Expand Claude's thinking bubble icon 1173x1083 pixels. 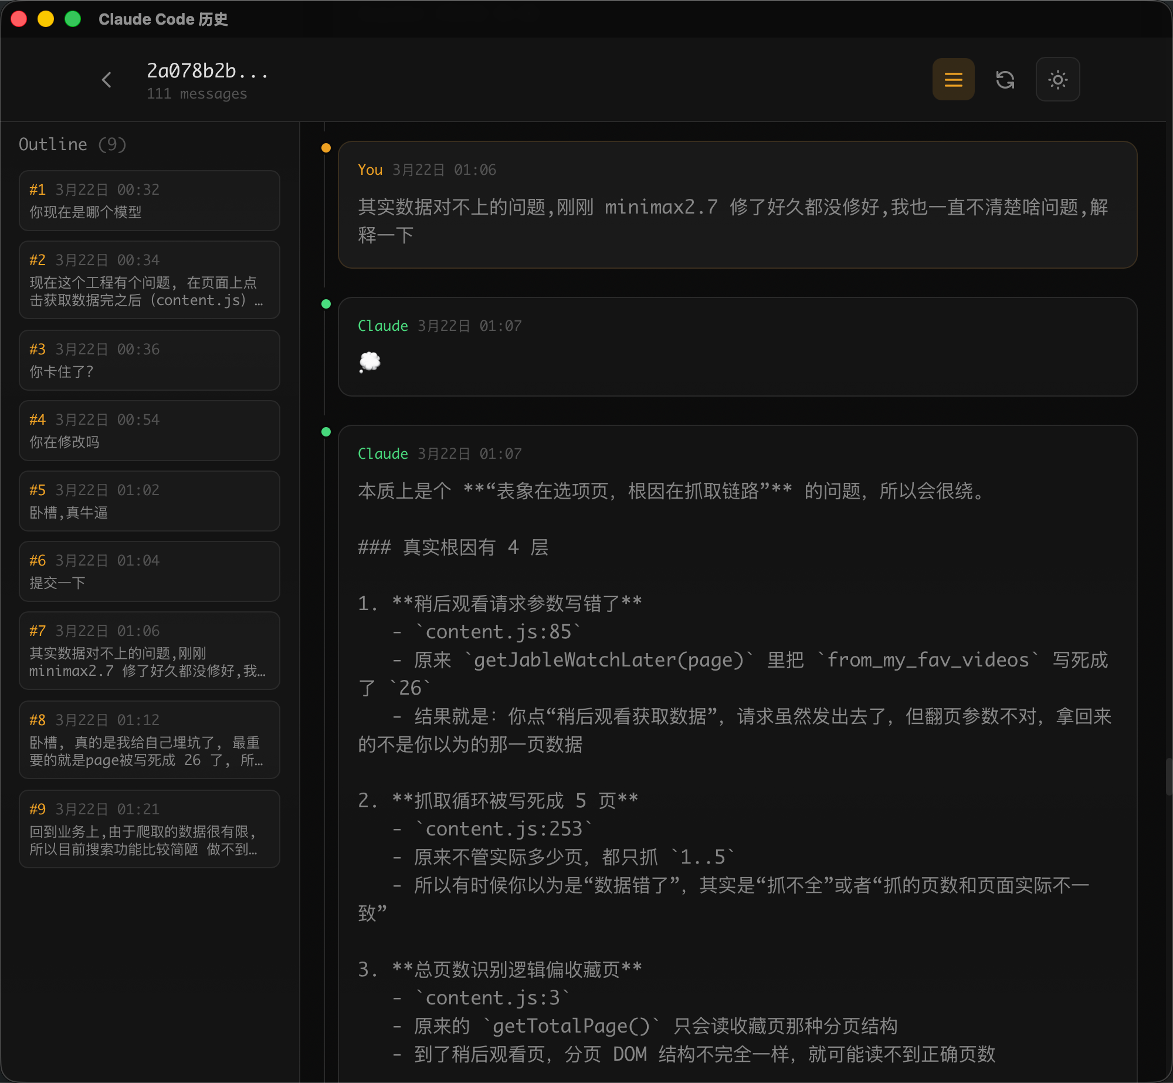tap(369, 362)
